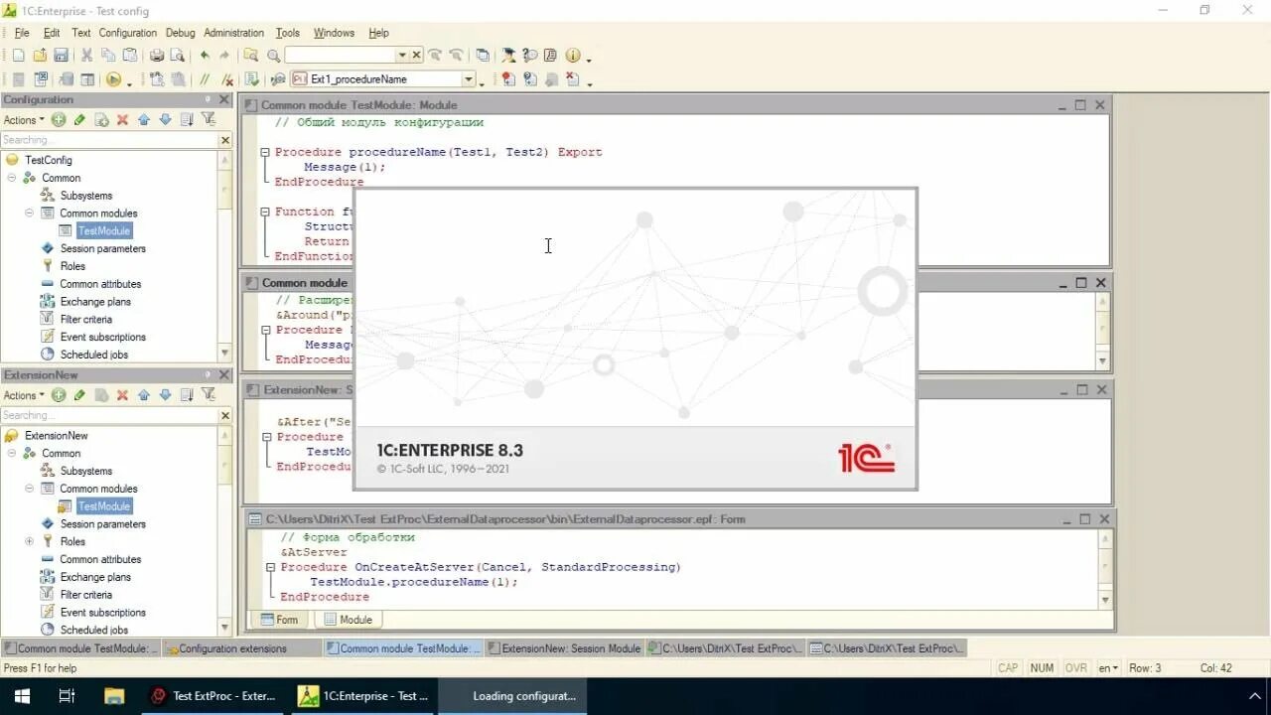Viewport: 1271px width, 715px height.
Task: Open Actions dropdown in Configuration panel
Action: pyautogui.click(x=24, y=120)
